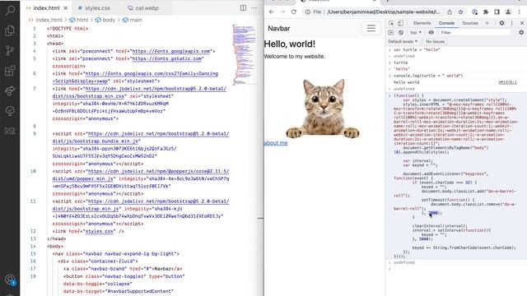Screen dimensions: 527x296
Task: Open the Source Control view
Action: click(10, 51)
